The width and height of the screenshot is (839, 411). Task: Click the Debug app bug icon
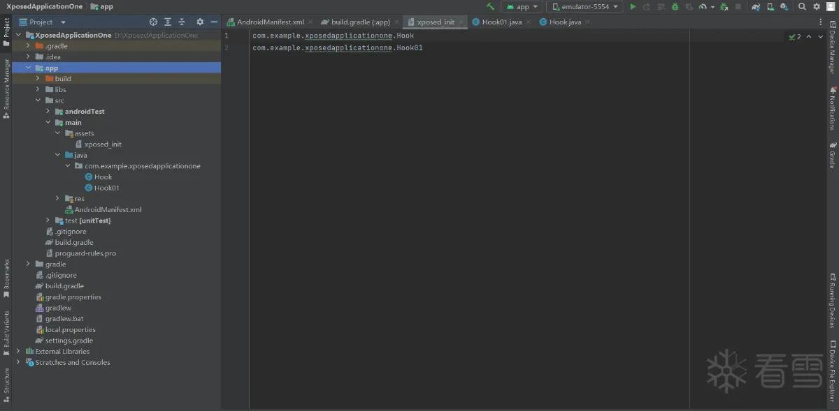675,6
